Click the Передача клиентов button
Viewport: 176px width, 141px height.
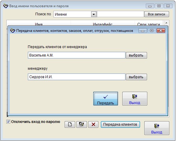[x=120, y=124]
